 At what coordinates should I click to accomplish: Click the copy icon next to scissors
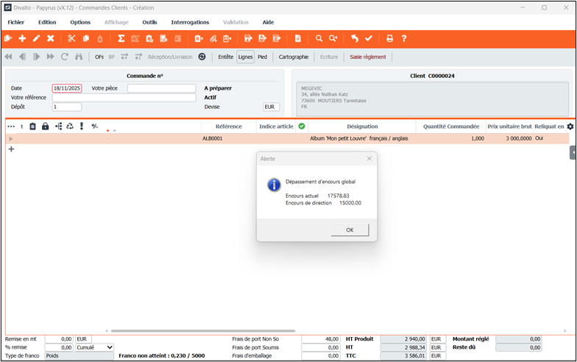click(85, 38)
